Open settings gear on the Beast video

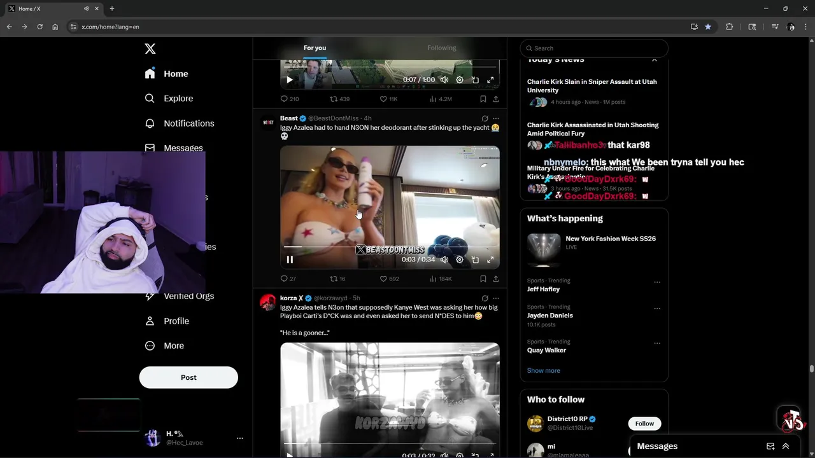coord(460,260)
